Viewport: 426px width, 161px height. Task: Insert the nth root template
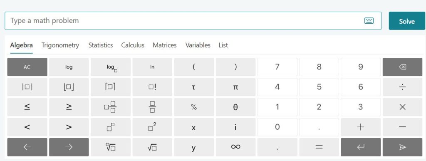(x=111, y=147)
